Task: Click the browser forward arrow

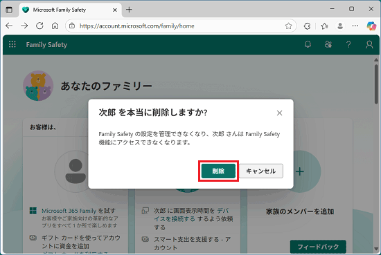Action: pyautogui.click(x=24, y=26)
